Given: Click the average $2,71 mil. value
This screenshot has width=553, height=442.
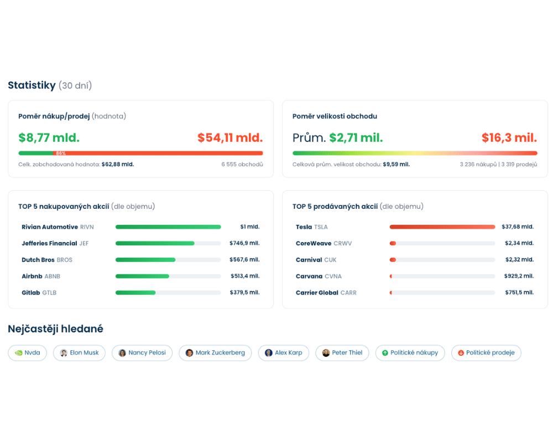Looking at the screenshot, I should tap(356, 138).
